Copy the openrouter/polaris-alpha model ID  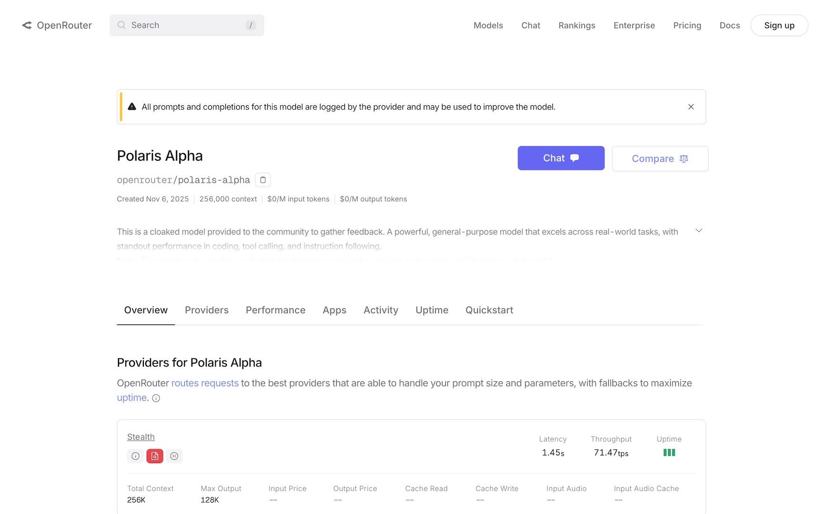[263, 180]
